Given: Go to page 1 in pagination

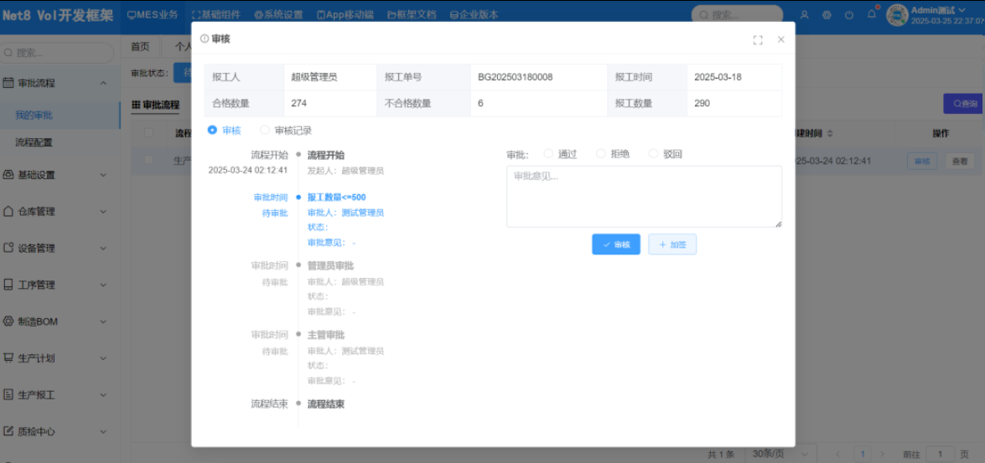Looking at the screenshot, I should pos(863,454).
